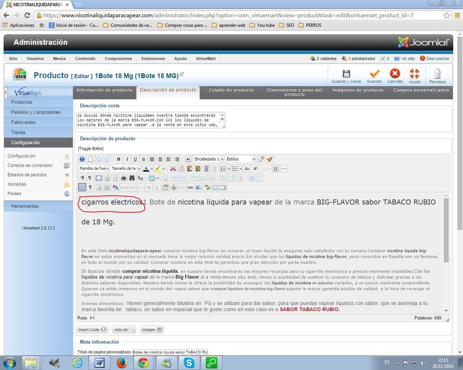Image resolution: width=463 pixels, height=370 pixels.
Task: Open the Tamaño de la fuente dropdown
Action: pyautogui.click(x=125, y=169)
